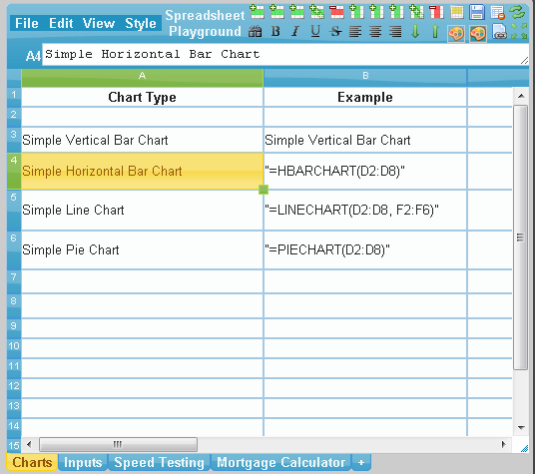Open the Style menu
Image resolution: width=535 pixels, height=474 pixels.
pyautogui.click(x=141, y=23)
